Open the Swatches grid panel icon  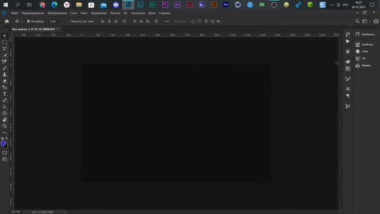[348, 69]
